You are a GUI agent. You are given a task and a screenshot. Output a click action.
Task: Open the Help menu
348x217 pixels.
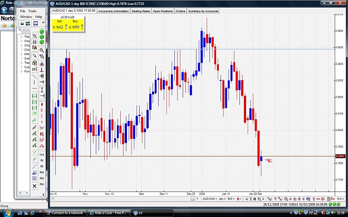pos(39,17)
